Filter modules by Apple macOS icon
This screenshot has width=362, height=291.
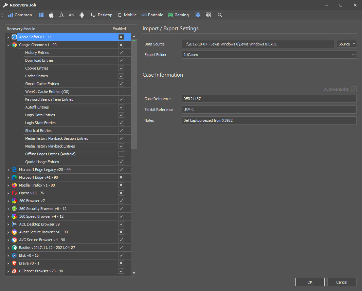pos(51,15)
